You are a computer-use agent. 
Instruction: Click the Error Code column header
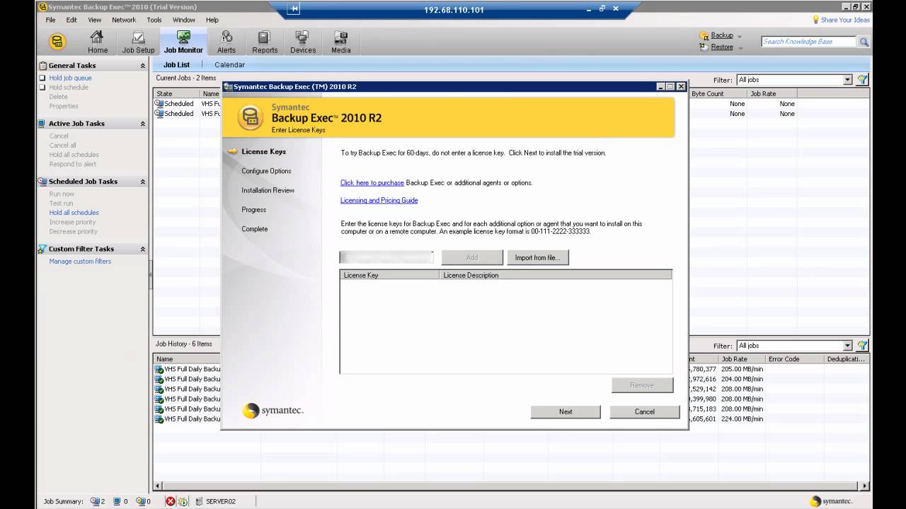coord(795,359)
